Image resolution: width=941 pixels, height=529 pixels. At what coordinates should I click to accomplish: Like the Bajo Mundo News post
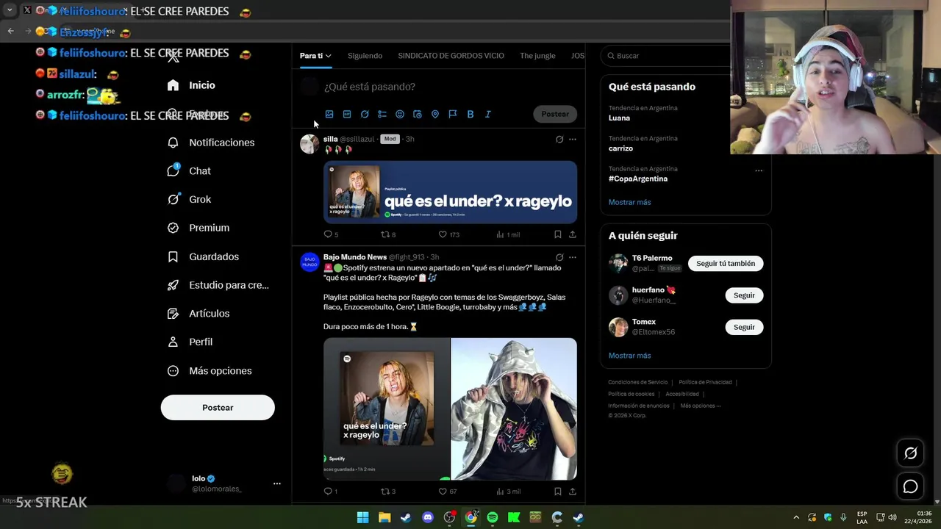448,492
